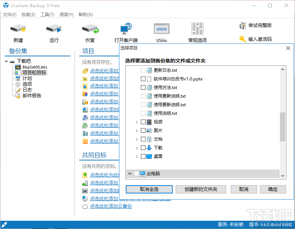
Task: Open the 语言(Y) menu
Action: coord(66,15)
